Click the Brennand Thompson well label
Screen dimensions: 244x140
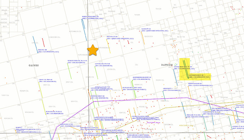click(70, 125)
